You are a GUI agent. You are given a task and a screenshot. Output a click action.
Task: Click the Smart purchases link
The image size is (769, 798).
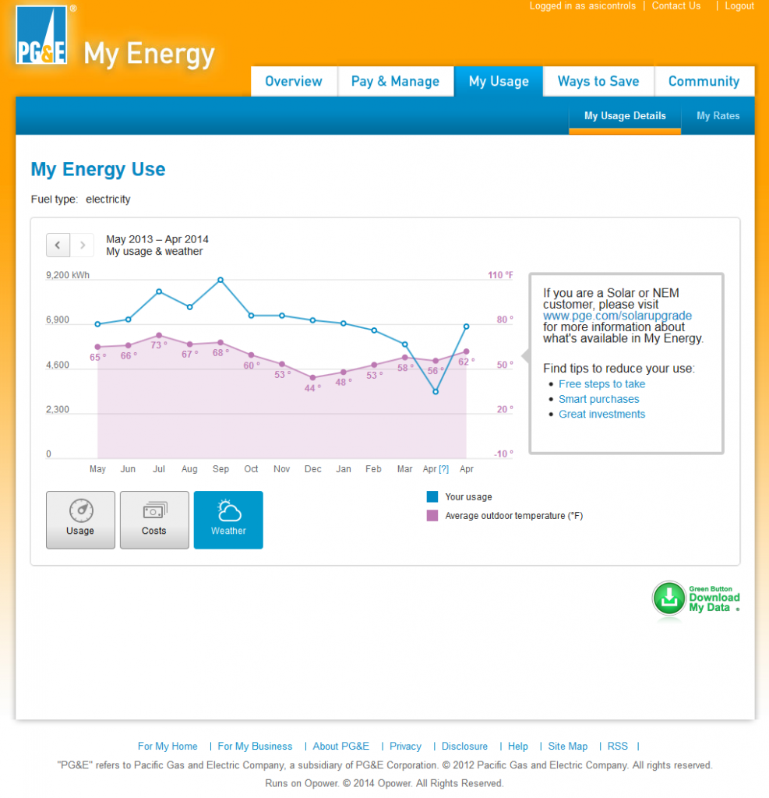point(598,399)
